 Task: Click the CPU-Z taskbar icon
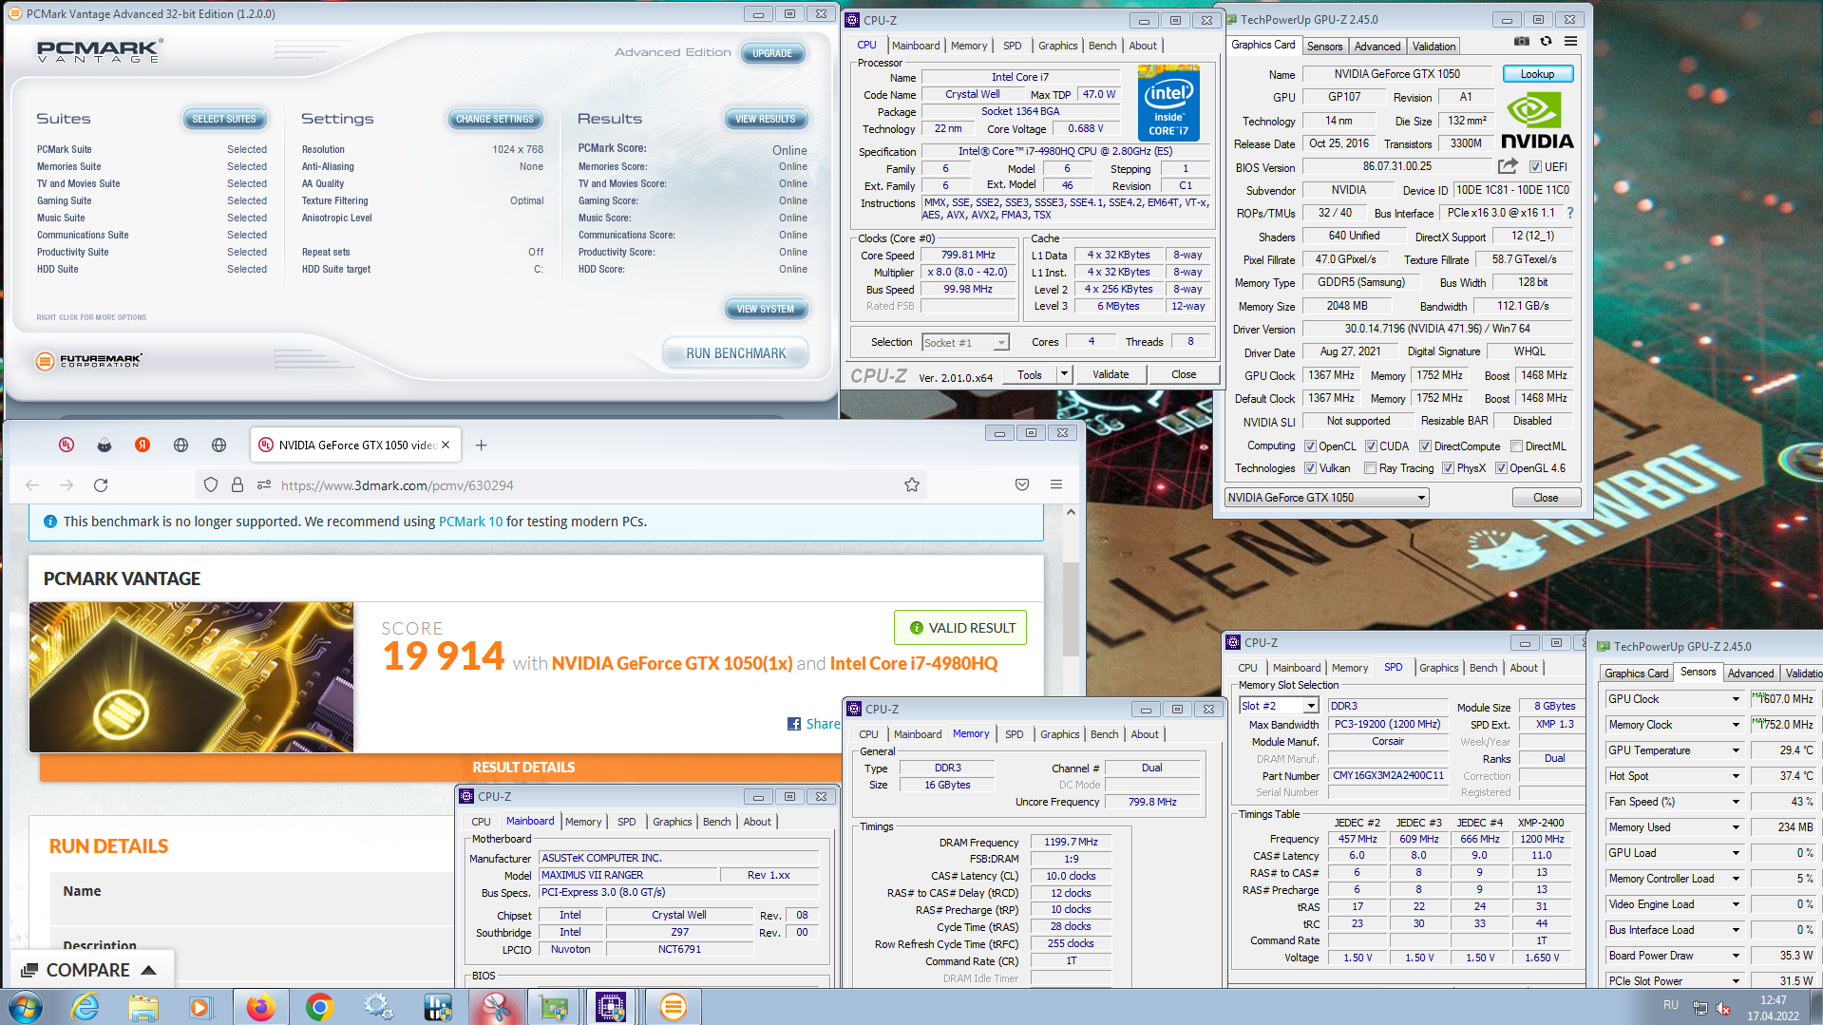click(x=610, y=1007)
